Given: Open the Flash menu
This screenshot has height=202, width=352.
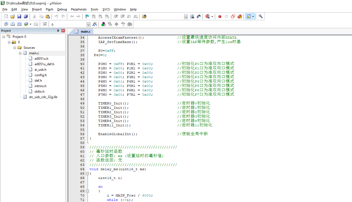Looking at the screenshot, I should (49, 9).
